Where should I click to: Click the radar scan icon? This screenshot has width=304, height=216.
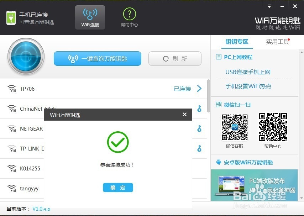point(26,57)
